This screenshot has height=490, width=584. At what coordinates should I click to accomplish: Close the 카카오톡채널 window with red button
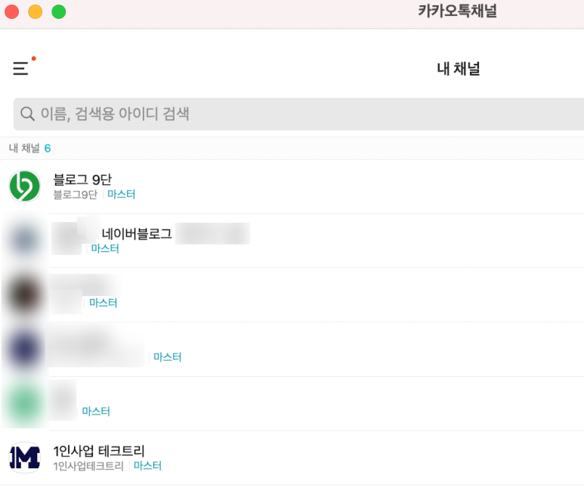(12, 11)
